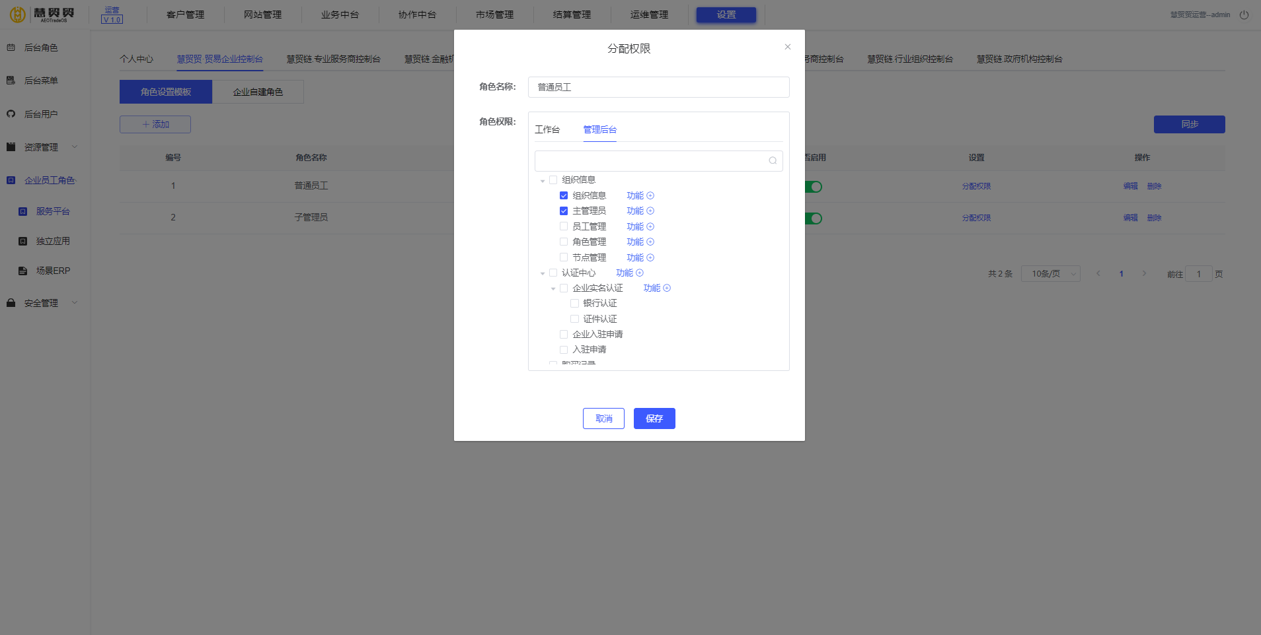Expand the 安全管理 sidebar menu

(x=75, y=303)
